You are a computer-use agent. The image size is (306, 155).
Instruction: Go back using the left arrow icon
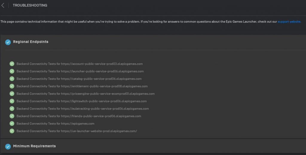tap(3, 5)
